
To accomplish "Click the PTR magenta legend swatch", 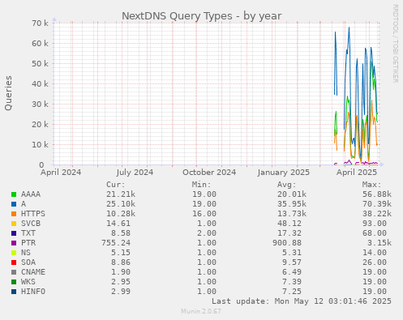I will coord(14,243).
